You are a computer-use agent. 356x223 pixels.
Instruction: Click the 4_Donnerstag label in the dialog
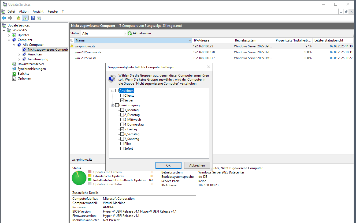coord(134,124)
